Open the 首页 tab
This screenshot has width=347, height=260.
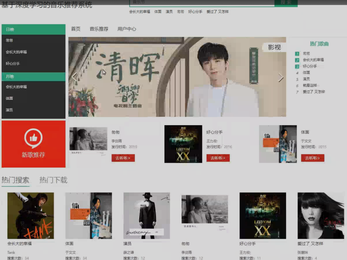coord(76,29)
